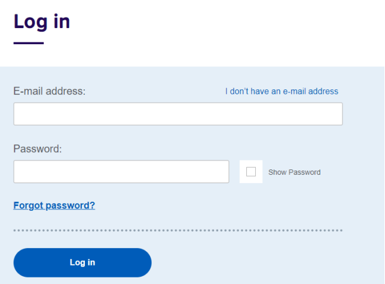Viewport: 385px width, 284px height.
Task: Focus the Password text box
Action: (x=121, y=172)
